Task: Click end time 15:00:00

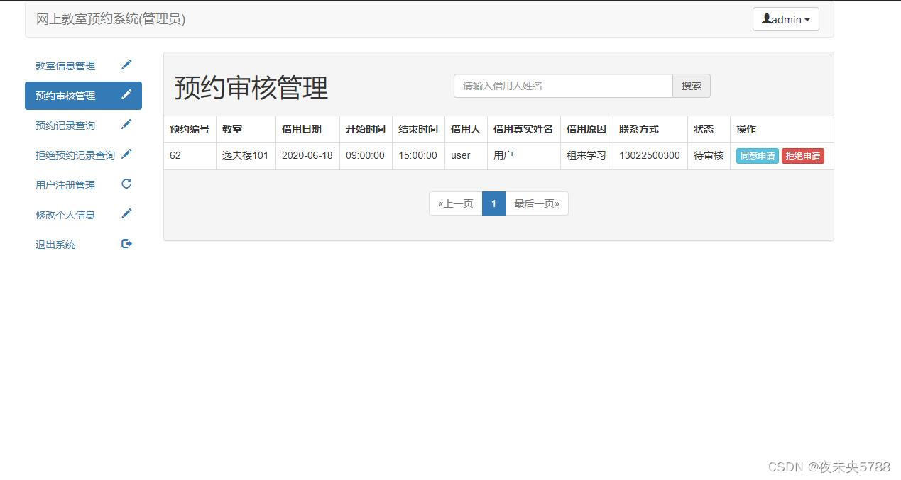Action: (418, 155)
